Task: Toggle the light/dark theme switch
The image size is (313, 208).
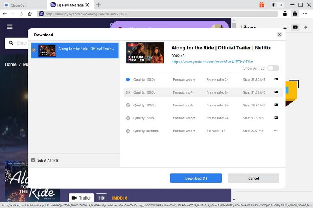Action: pyautogui.click(x=277, y=5)
